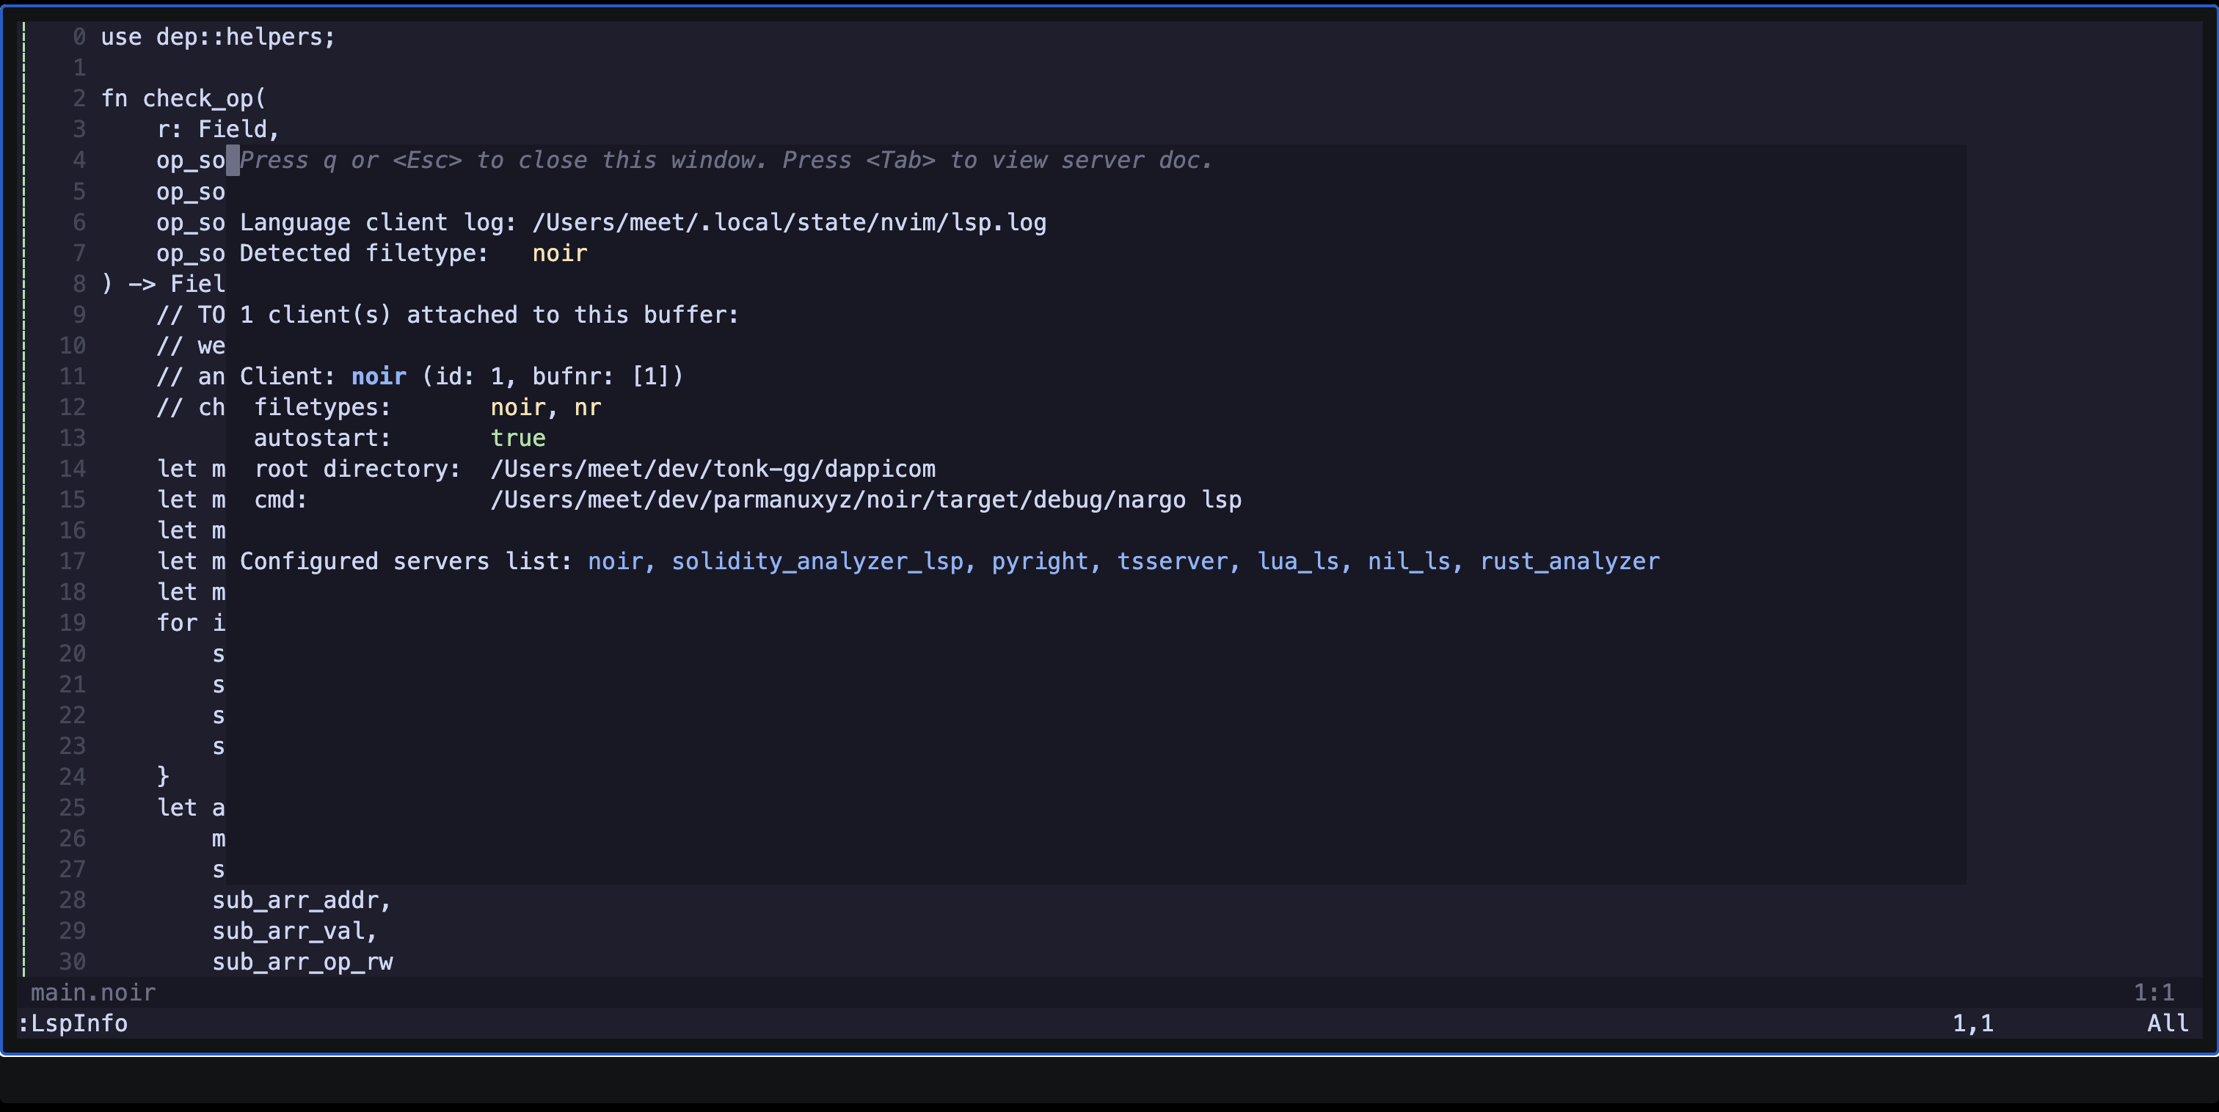
Task: Click the root directory path tonk-gg/dappicom
Action: pos(713,469)
